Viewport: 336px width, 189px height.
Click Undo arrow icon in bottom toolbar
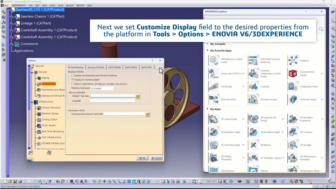pyautogui.click(x=40, y=182)
